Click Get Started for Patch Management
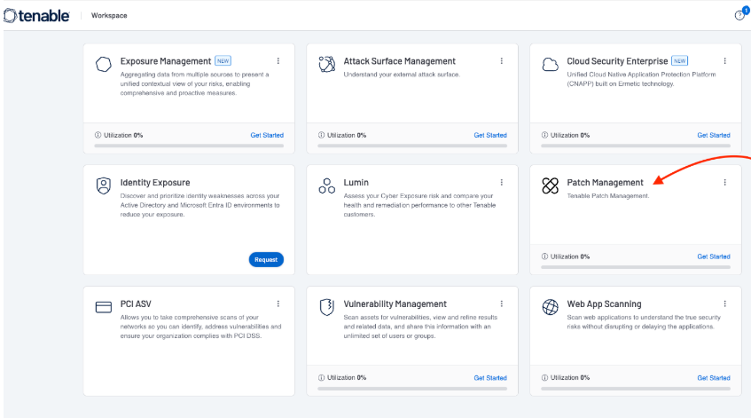This screenshot has width=751, height=418. [713, 256]
